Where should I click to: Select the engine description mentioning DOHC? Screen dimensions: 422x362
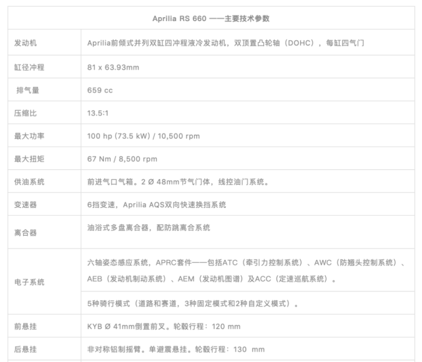226,43
